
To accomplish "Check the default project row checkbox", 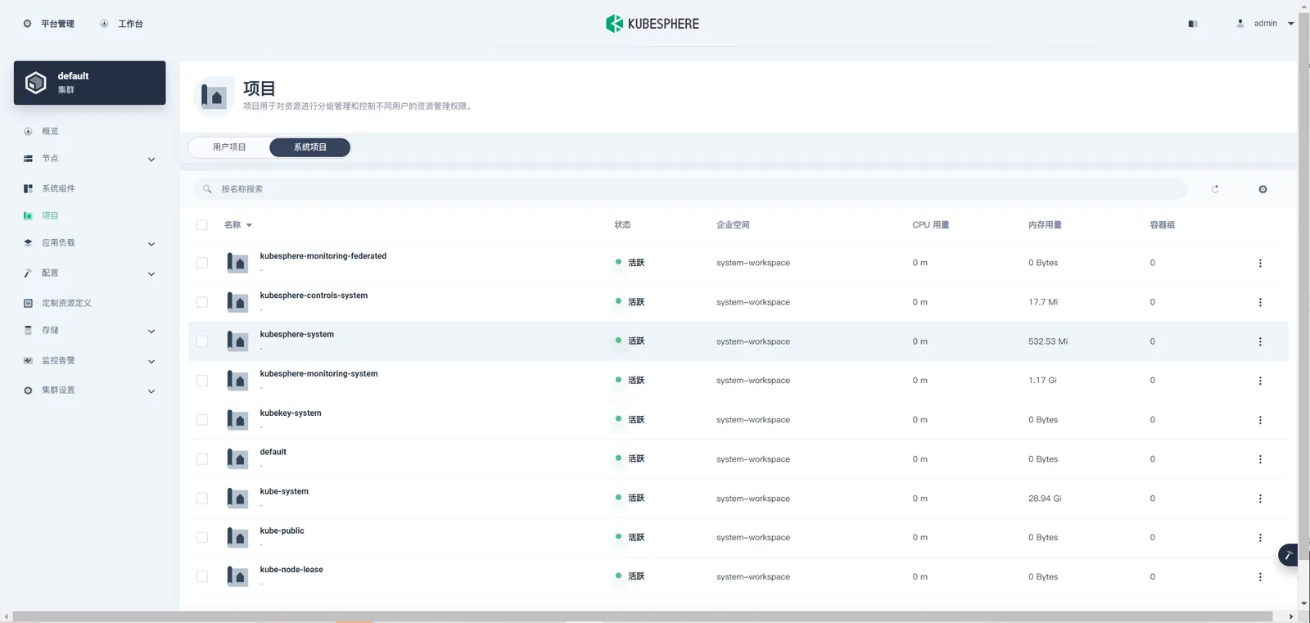I will (202, 459).
